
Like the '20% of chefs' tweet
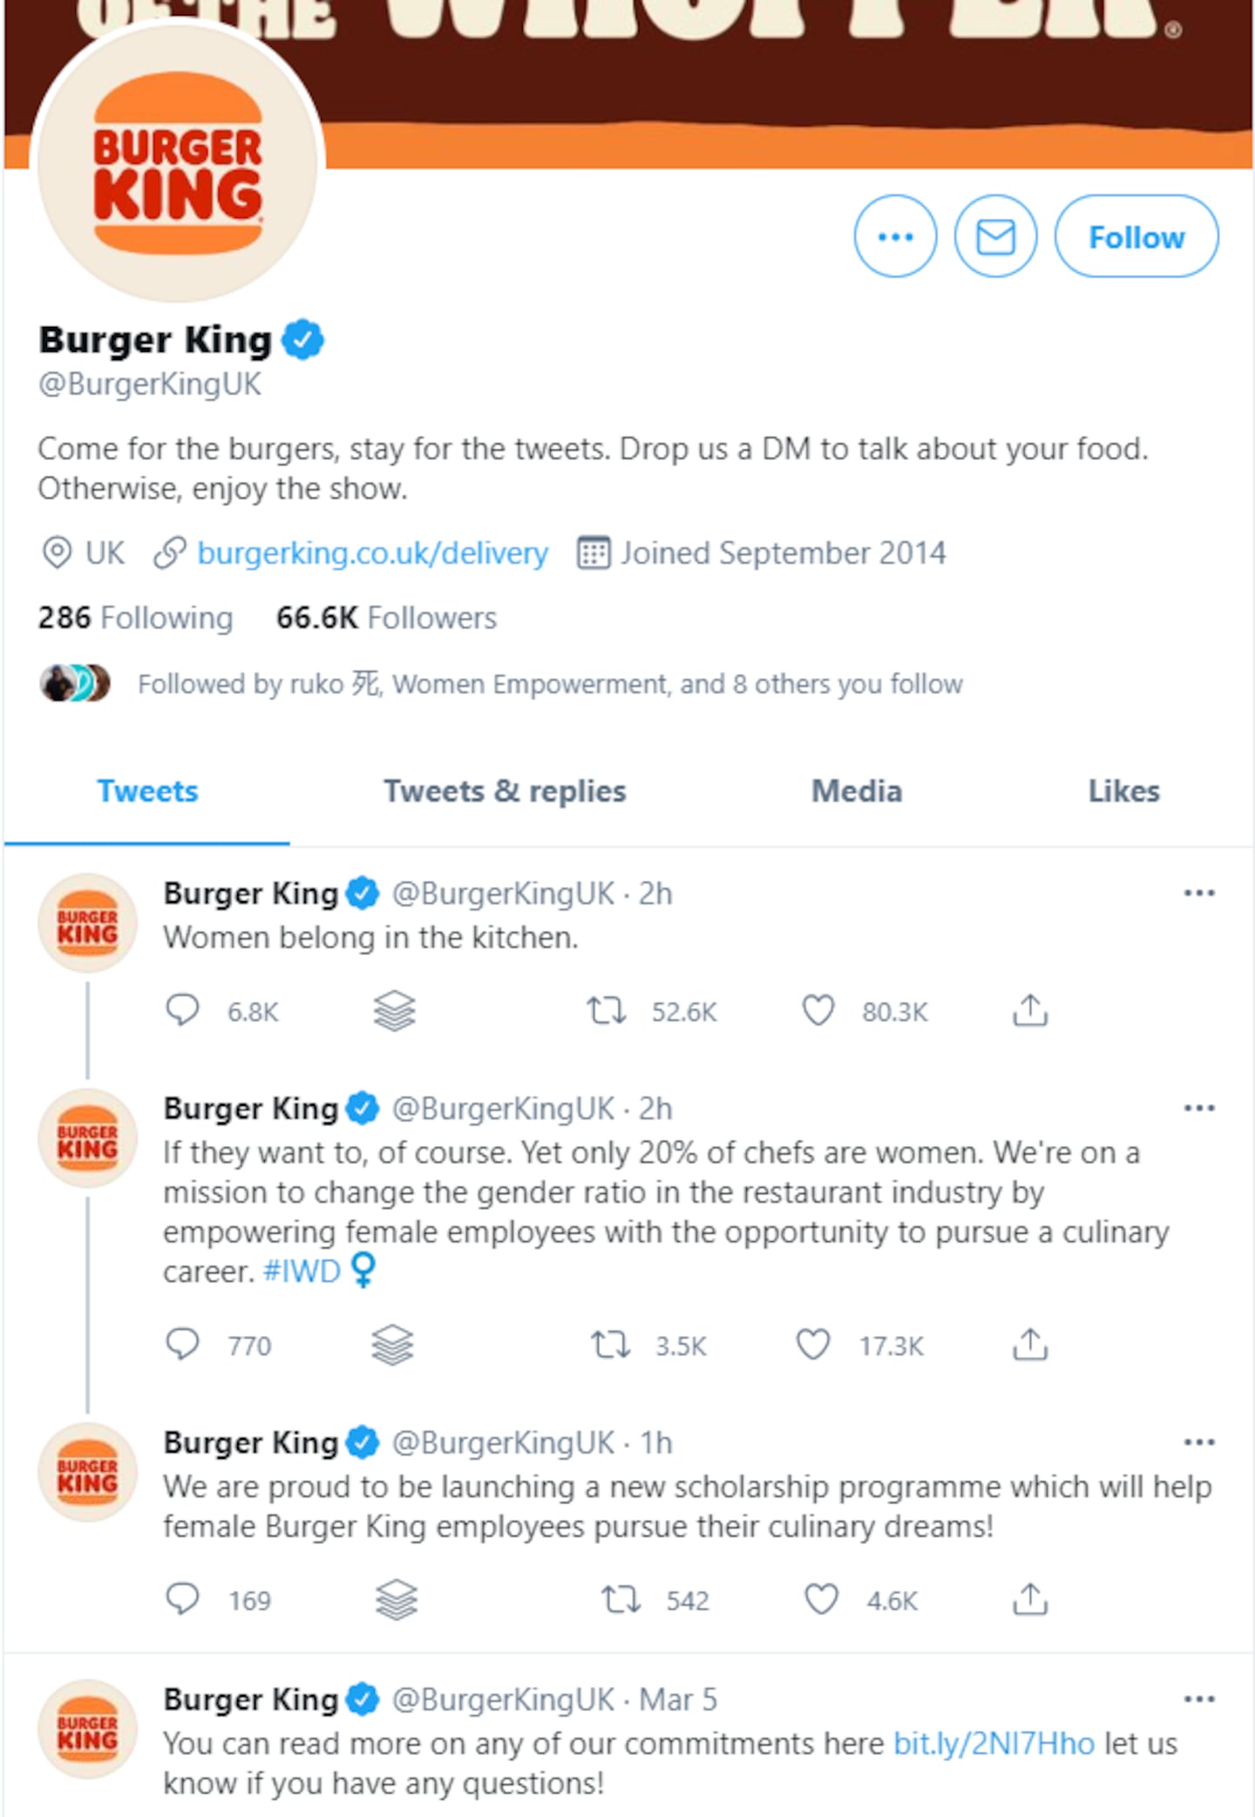click(813, 1345)
